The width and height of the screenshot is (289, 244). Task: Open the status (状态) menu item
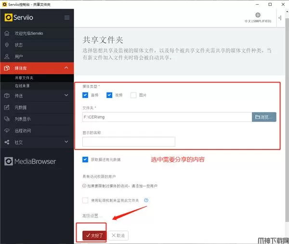[37, 45]
